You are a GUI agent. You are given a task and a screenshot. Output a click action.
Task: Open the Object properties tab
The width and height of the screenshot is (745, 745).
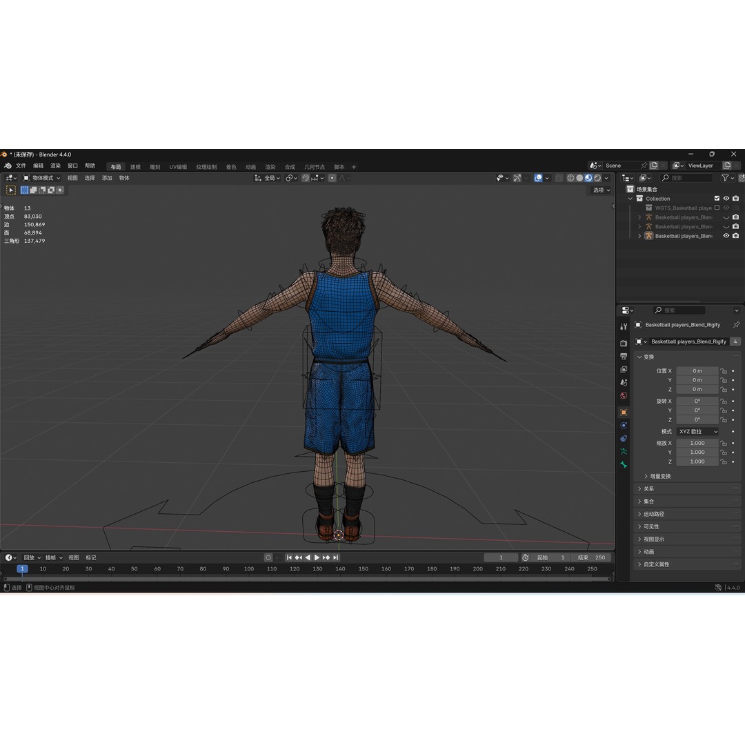[x=624, y=413]
